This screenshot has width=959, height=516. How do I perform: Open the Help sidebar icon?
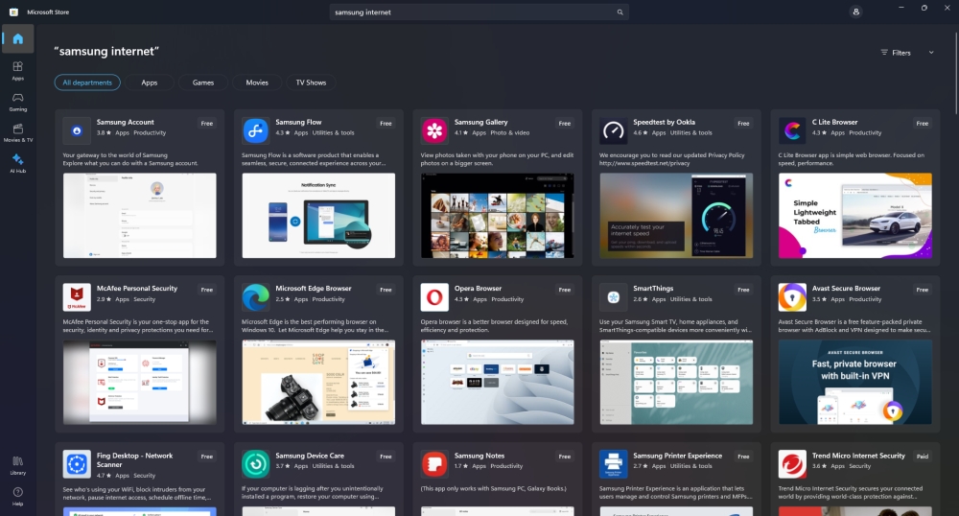17,496
